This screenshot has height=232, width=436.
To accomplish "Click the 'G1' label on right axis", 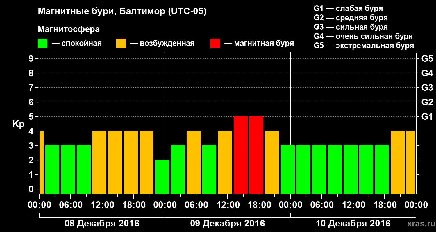I will point(427,117).
